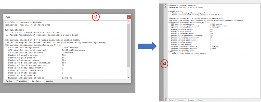Click the 'Integration started at T = 0' line in the docked panel
Screen dimensions: 261x102
[196, 18]
